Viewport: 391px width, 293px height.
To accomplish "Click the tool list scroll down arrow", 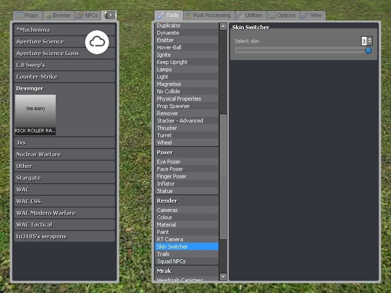I will (223, 276).
